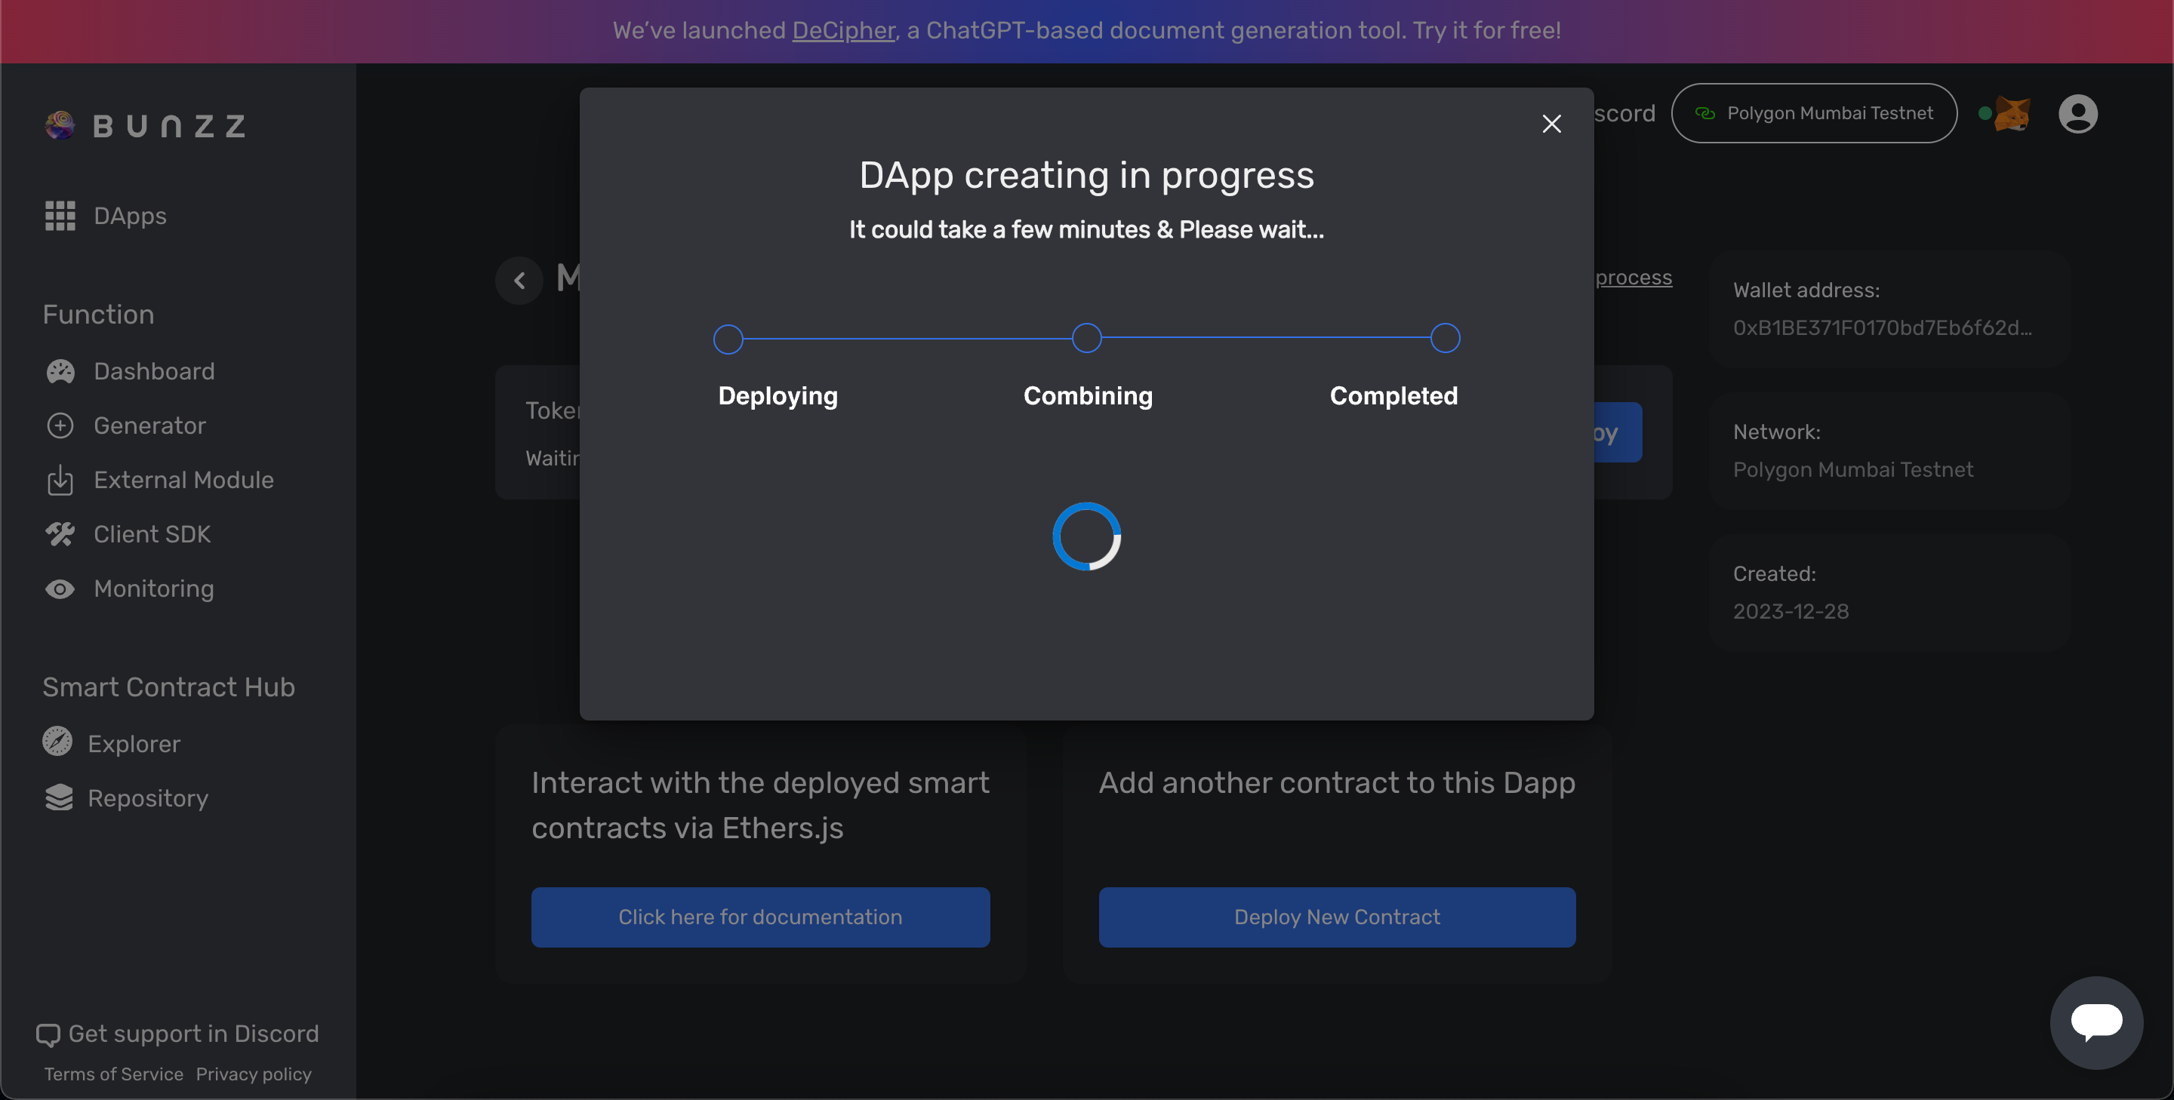Click the Client SDK tools icon

(60, 534)
